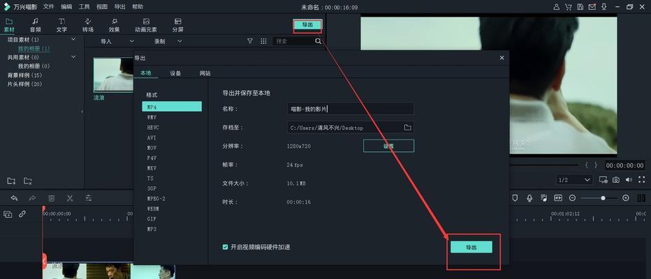Toggle 开启视频编码硬件加速 checkbox
The image size is (651, 279).
coord(225,247)
